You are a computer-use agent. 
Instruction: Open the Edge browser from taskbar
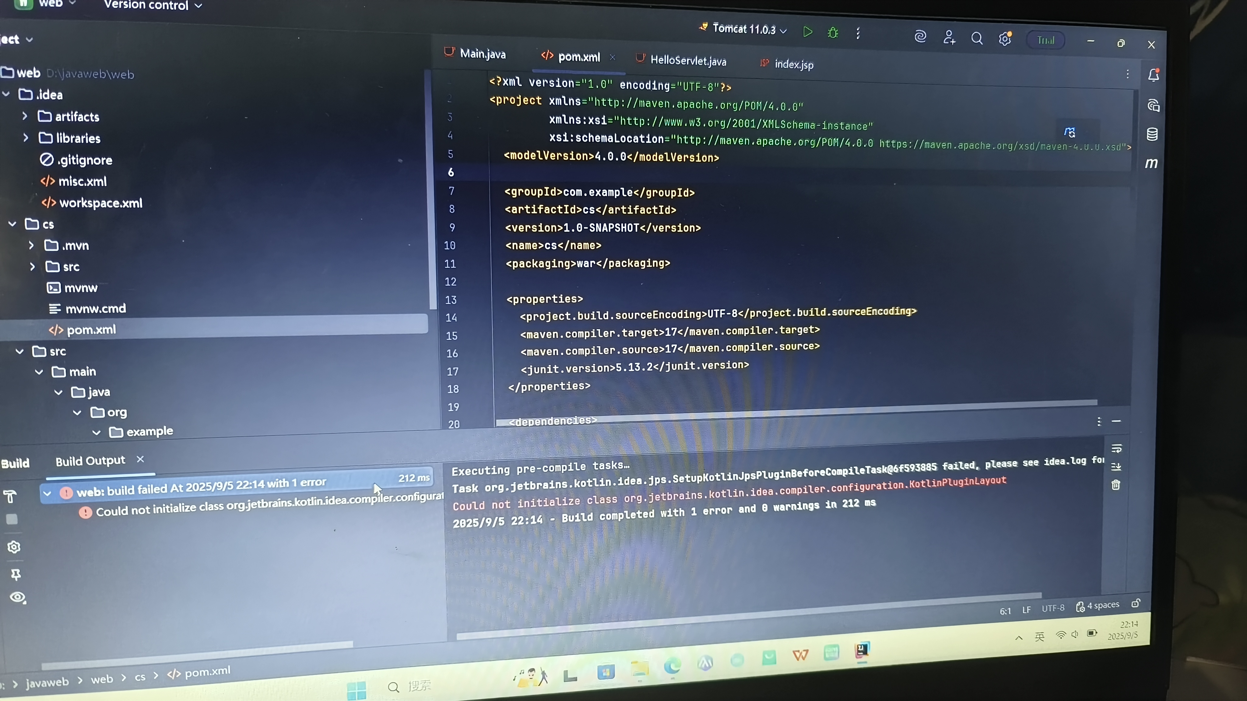tap(672, 666)
